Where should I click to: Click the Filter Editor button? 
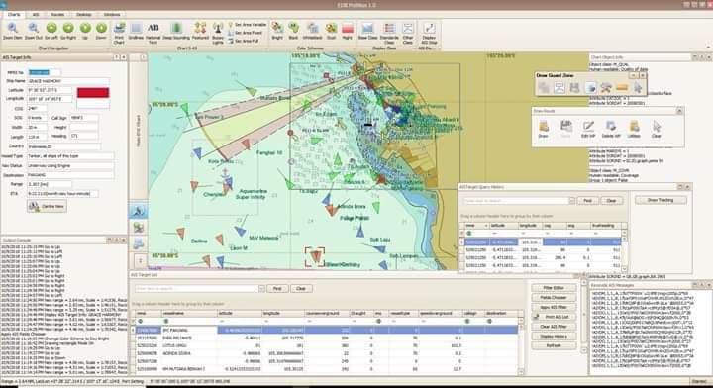click(x=554, y=288)
